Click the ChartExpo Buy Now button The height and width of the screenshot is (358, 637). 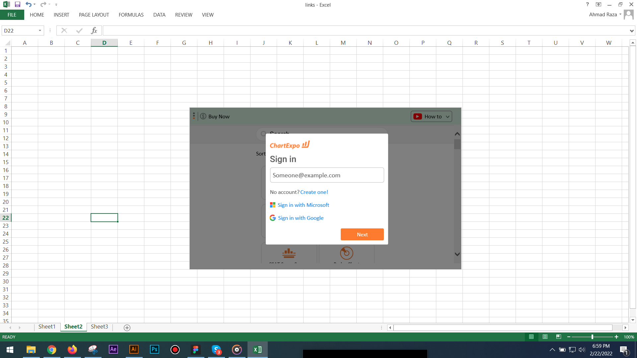point(215,116)
